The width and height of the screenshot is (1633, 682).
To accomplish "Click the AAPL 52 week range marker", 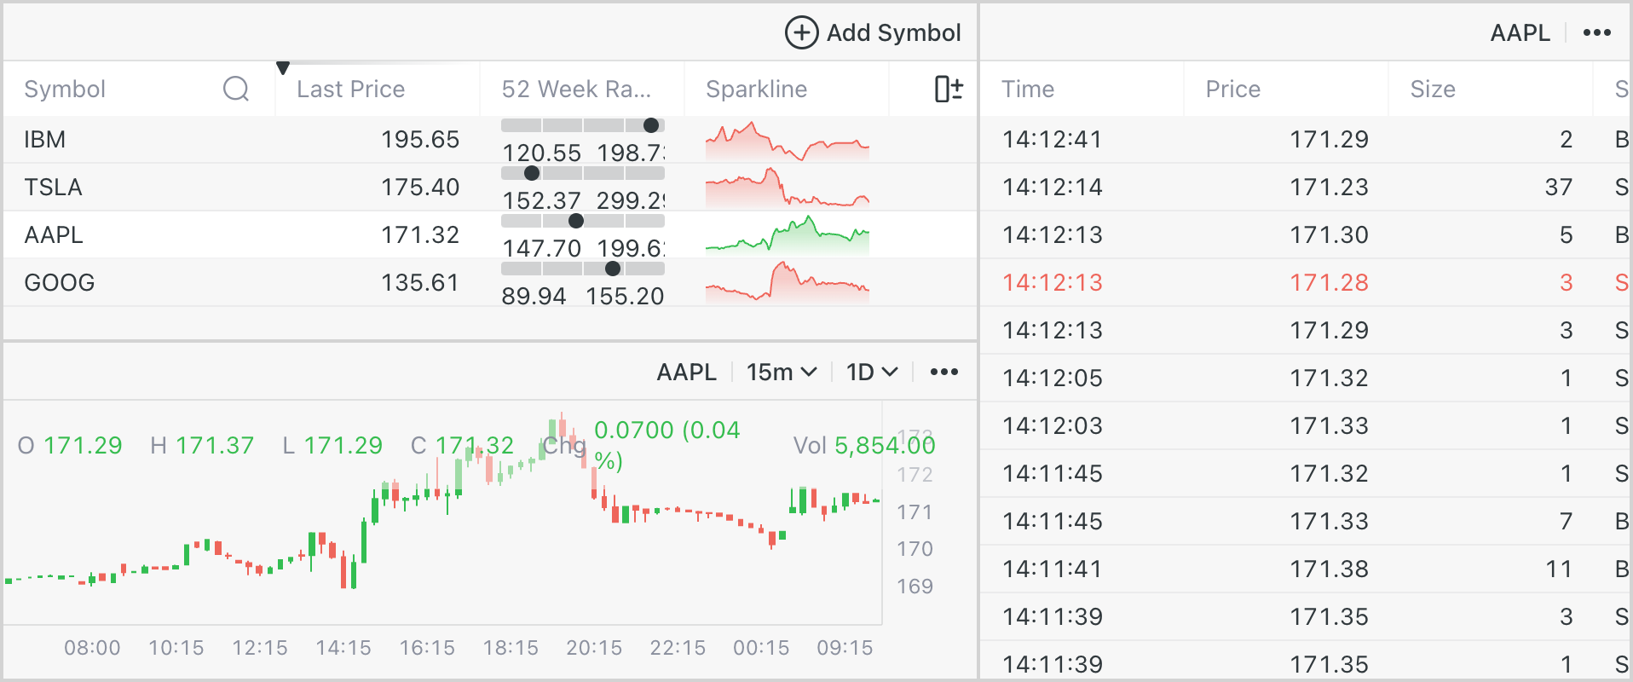I will [x=576, y=221].
